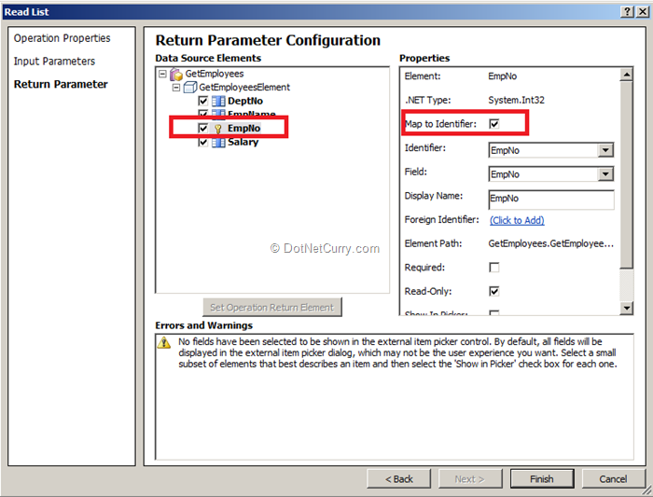Click the System.Int32 type value
Image resolution: width=653 pixels, height=497 pixels.
click(517, 100)
